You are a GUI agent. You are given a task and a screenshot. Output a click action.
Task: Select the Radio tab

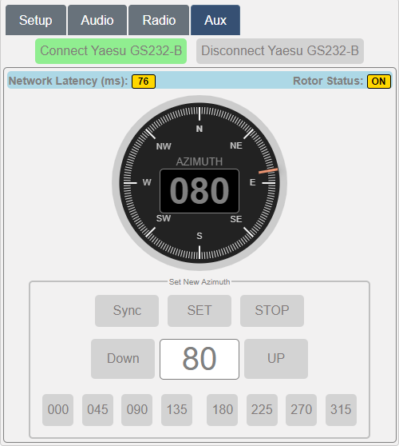(x=159, y=20)
